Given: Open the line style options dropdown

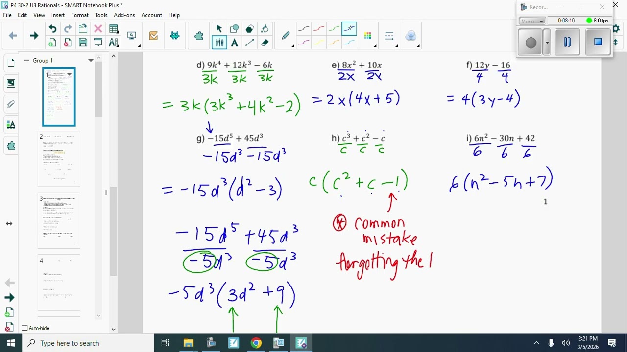Looking at the screenshot, I should (x=390, y=36).
